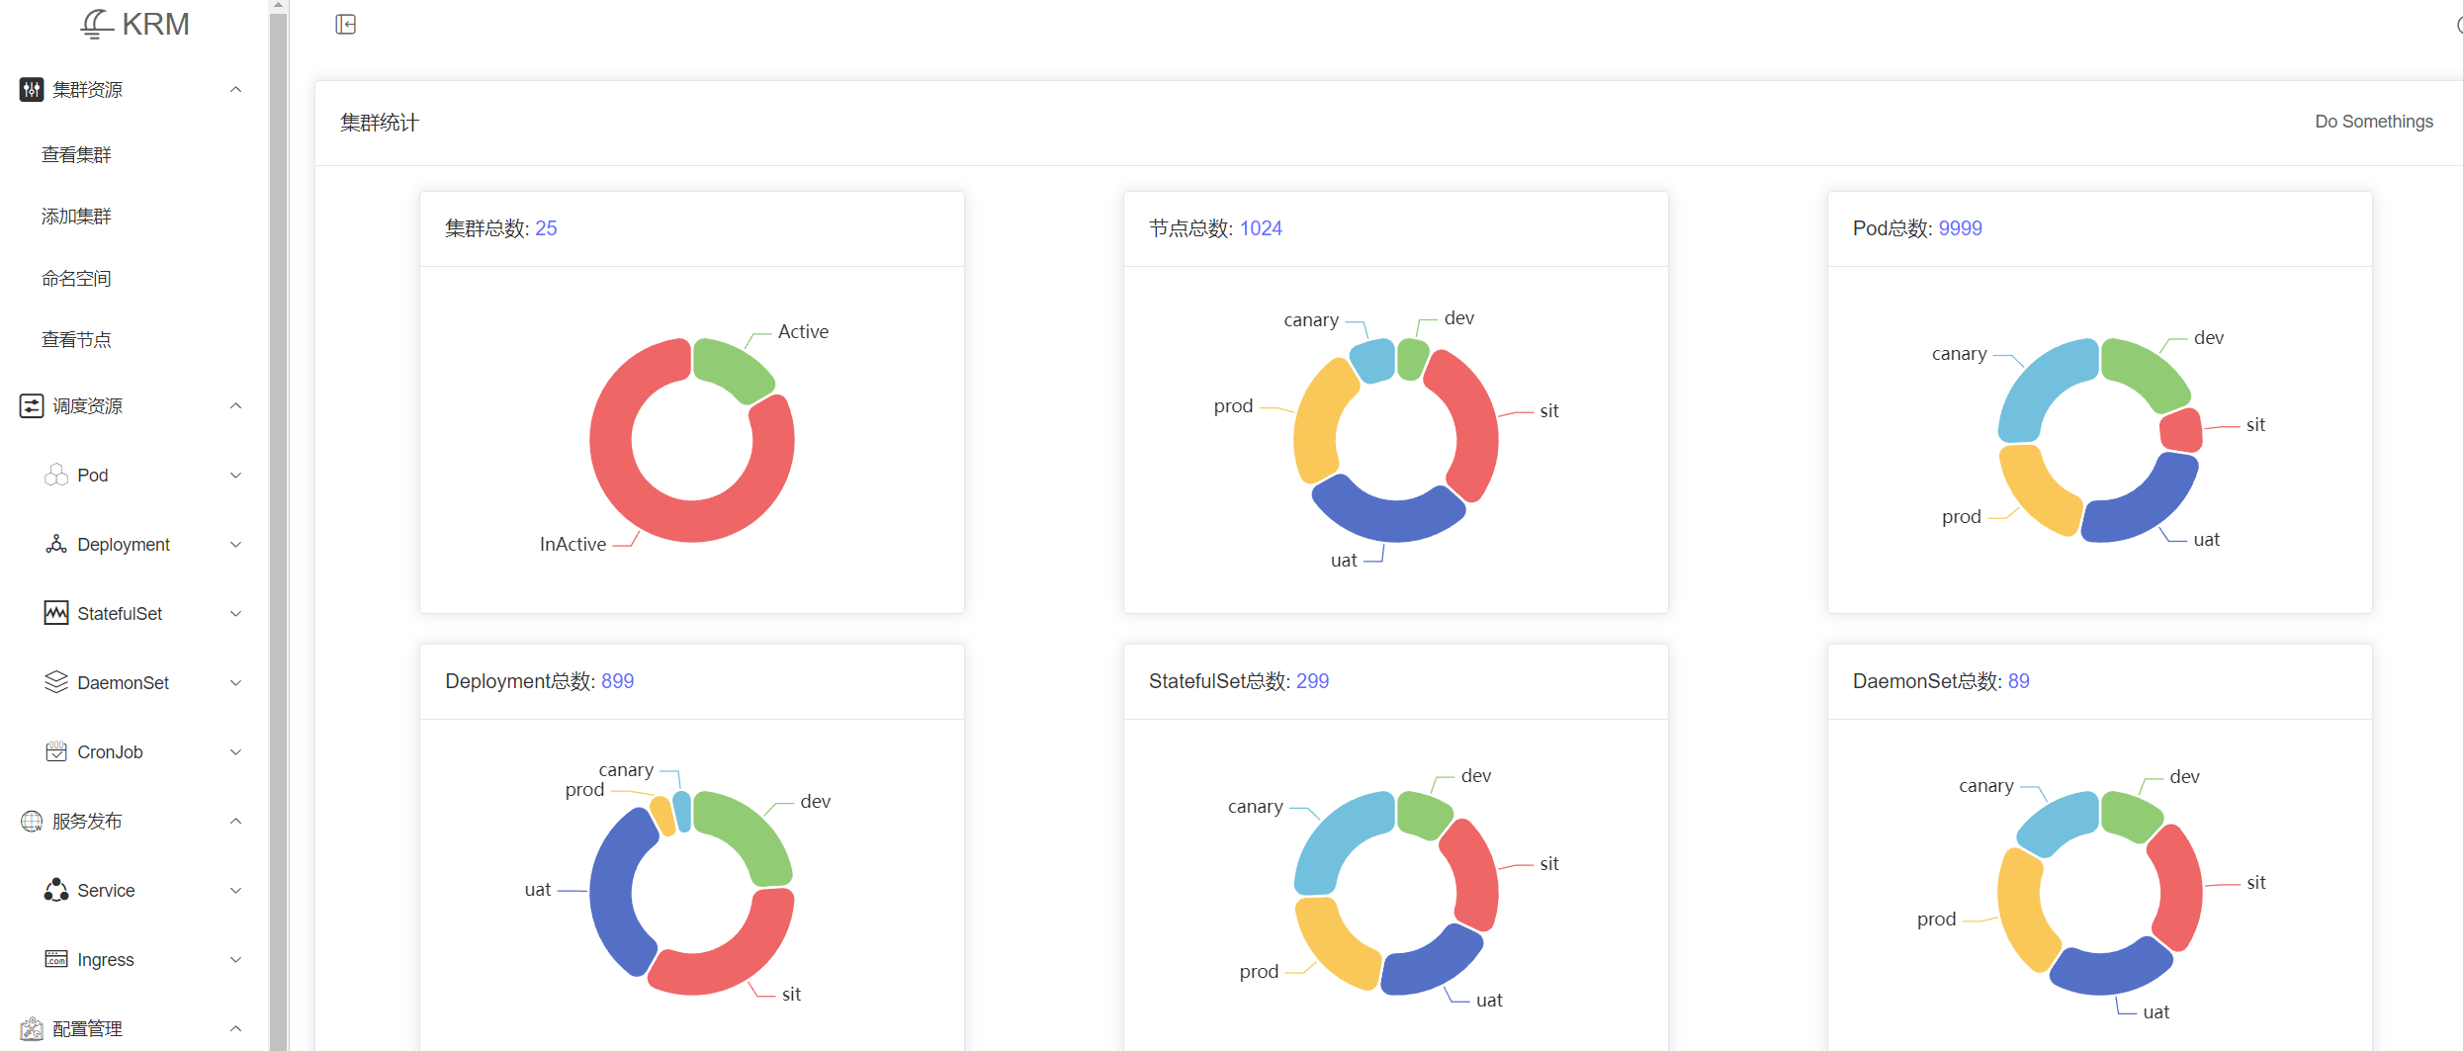Click the StatefulSet chart icon
This screenshot has width=2463, height=1051.
[x=55, y=613]
